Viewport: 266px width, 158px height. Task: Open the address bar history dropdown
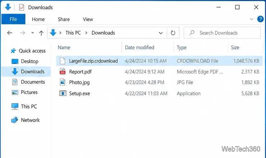(x=161, y=33)
